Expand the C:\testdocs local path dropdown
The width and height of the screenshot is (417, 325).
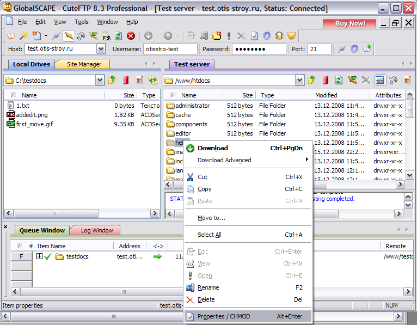(x=100, y=81)
